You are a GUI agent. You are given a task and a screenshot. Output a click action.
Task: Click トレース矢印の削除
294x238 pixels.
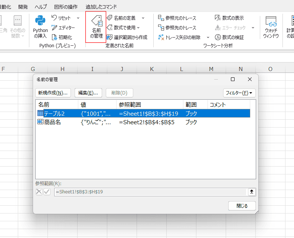[x=179, y=37]
